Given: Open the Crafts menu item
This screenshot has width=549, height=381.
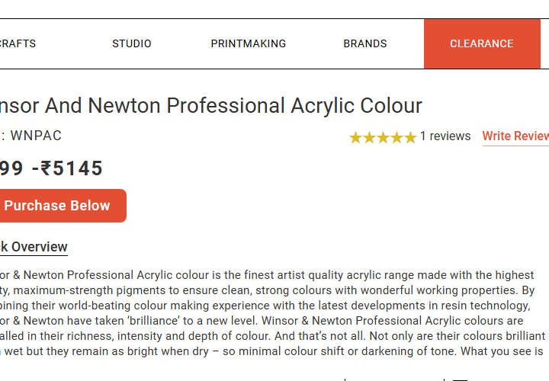Looking at the screenshot, I should [x=17, y=43].
